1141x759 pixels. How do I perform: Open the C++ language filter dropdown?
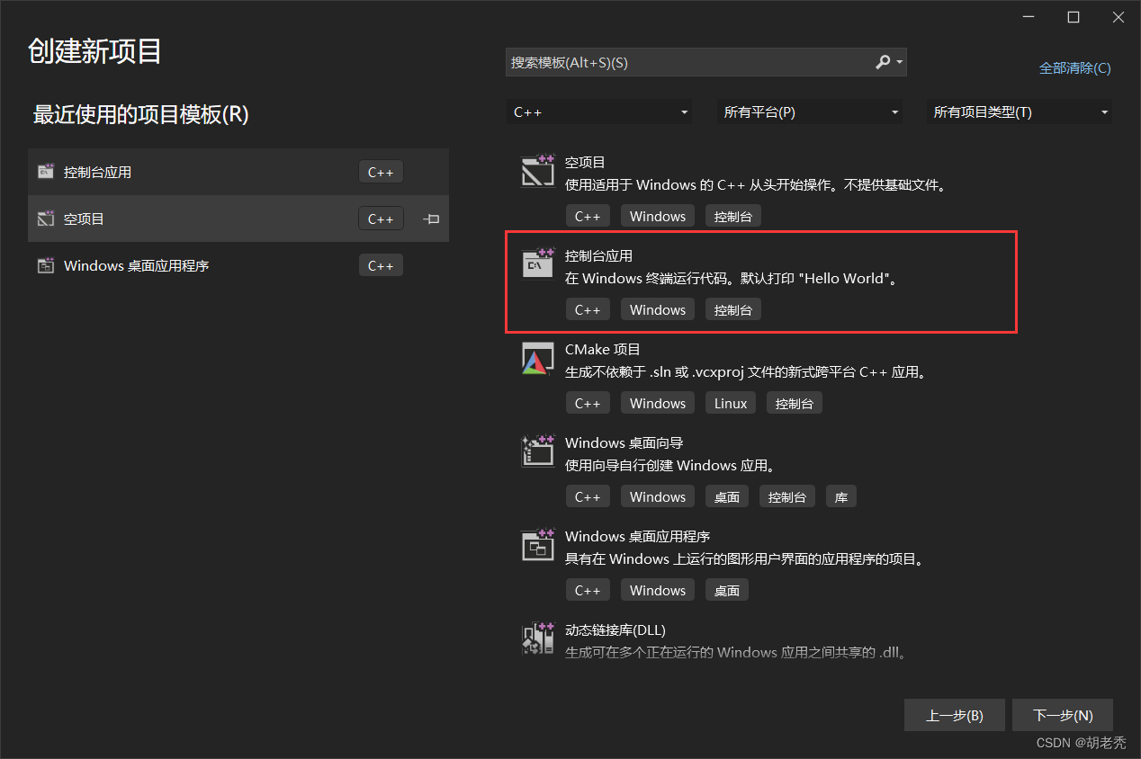(599, 112)
